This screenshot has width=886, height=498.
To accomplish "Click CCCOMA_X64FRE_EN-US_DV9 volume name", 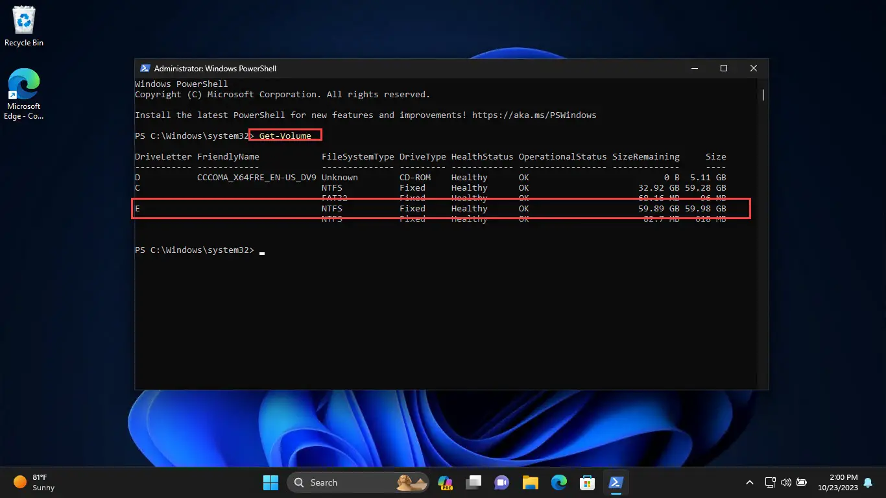I will 257,177.
